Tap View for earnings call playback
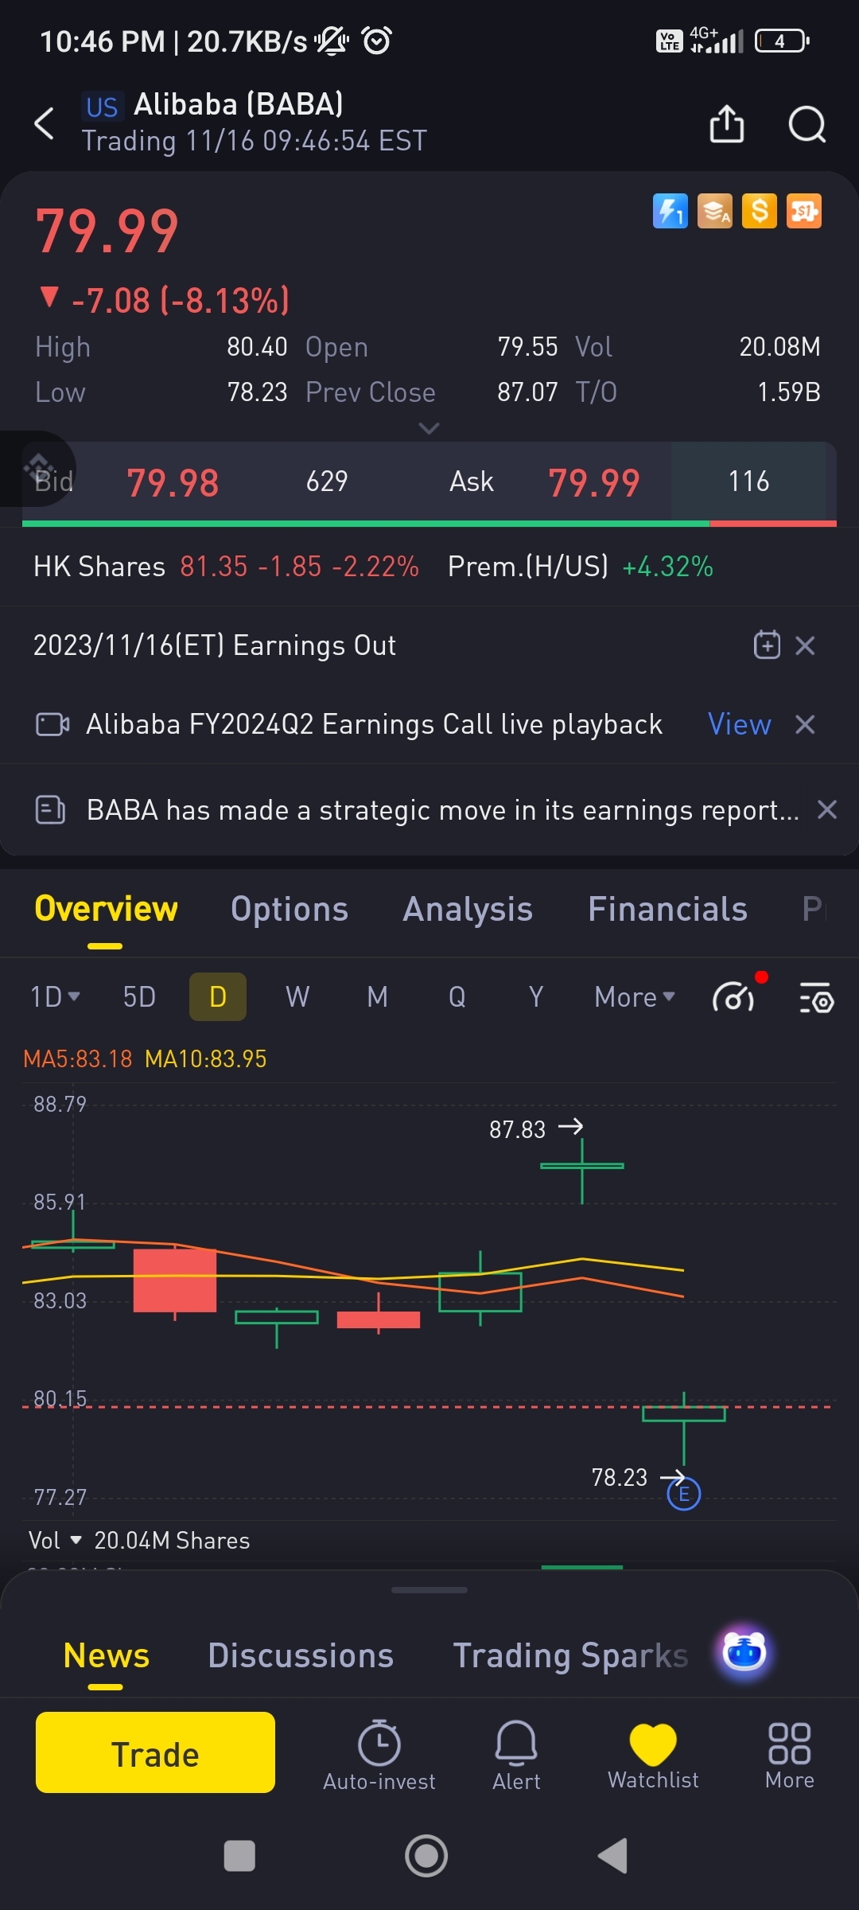Screen dimensions: 859x1910 pyautogui.click(x=739, y=725)
